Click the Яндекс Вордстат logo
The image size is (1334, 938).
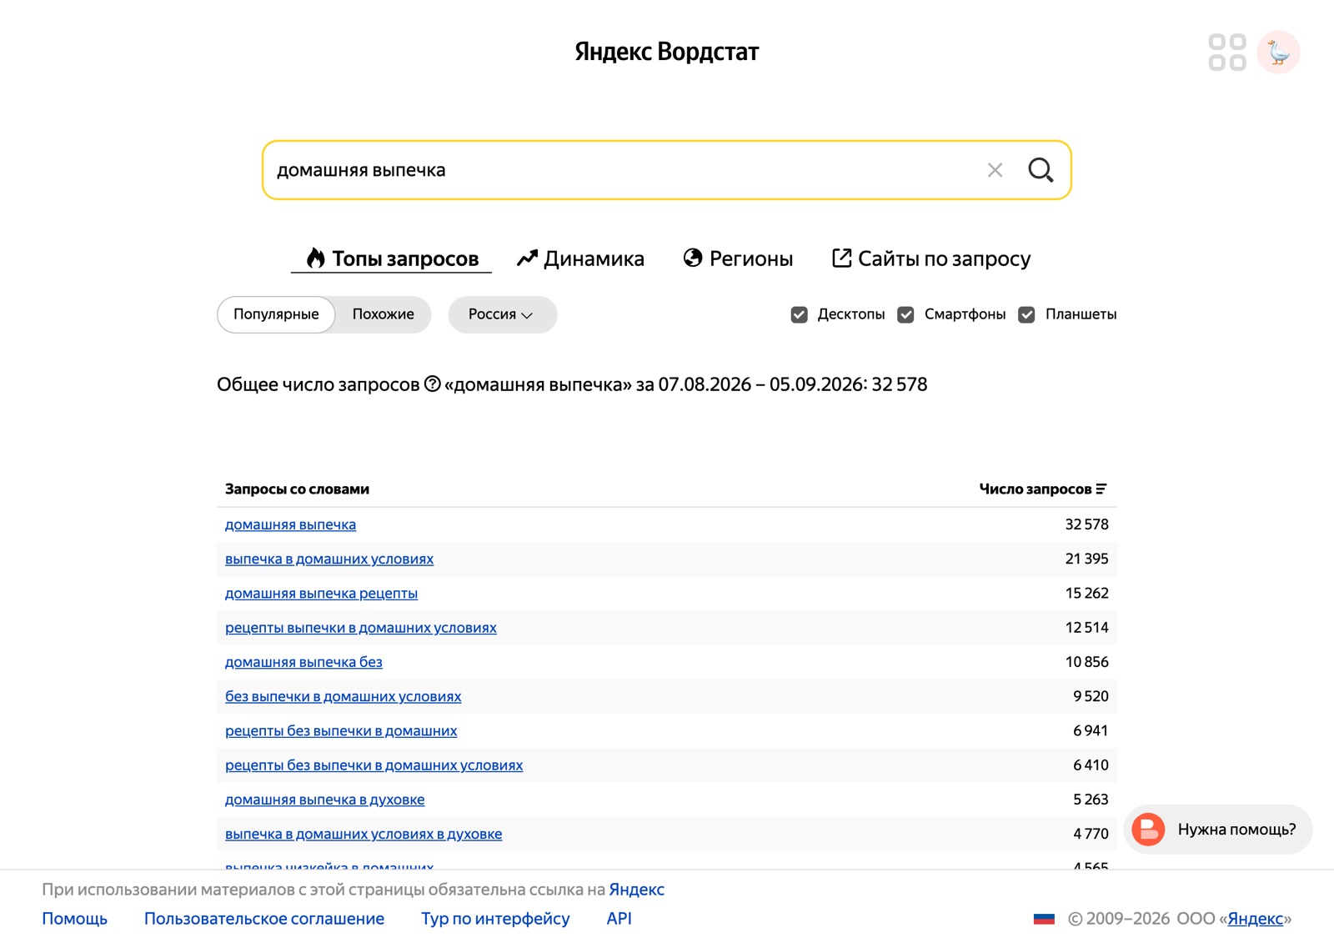[x=667, y=52]
